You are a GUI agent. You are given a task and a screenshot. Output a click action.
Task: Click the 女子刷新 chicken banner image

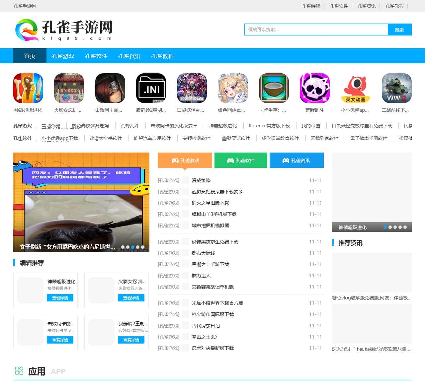tap(81, 202)
